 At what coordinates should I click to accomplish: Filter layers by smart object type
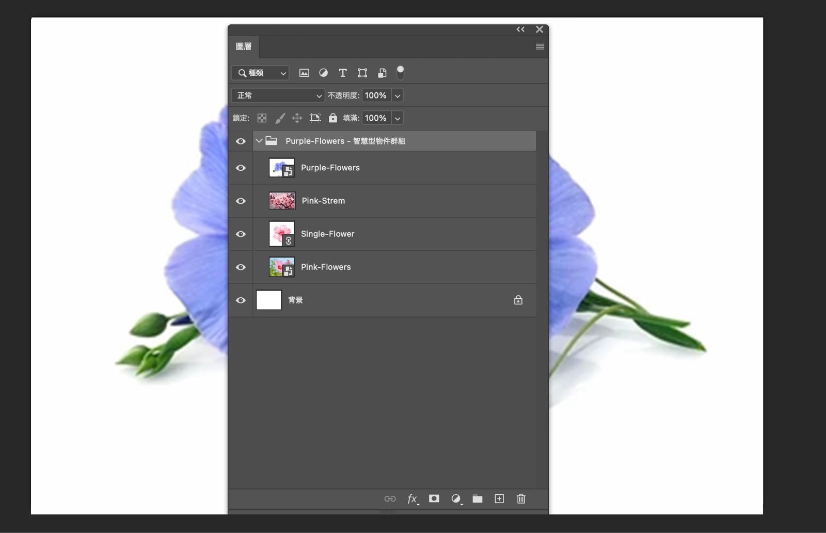[x=382, y=73]
